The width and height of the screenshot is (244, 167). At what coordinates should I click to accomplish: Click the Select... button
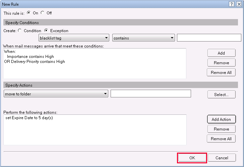tap(221, 95)
